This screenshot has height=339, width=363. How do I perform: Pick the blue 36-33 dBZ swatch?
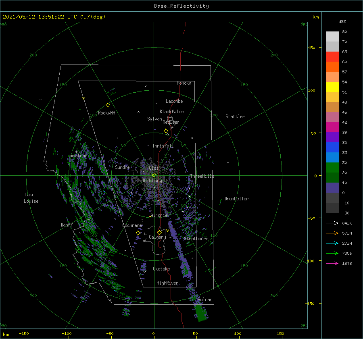point(332,148)
